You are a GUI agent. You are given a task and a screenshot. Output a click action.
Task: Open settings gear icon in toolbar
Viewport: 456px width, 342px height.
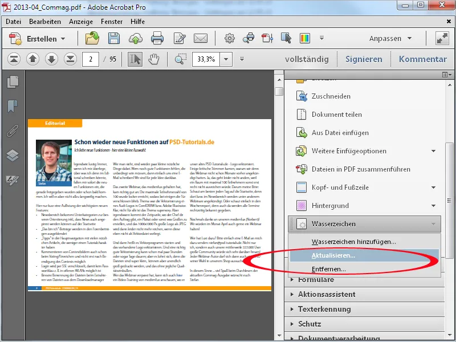point(230,38)
